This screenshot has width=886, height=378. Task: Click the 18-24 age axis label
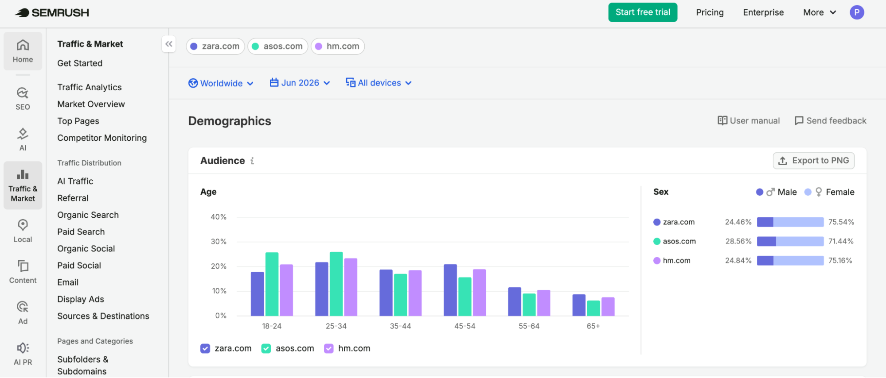[x=272, y=326]
